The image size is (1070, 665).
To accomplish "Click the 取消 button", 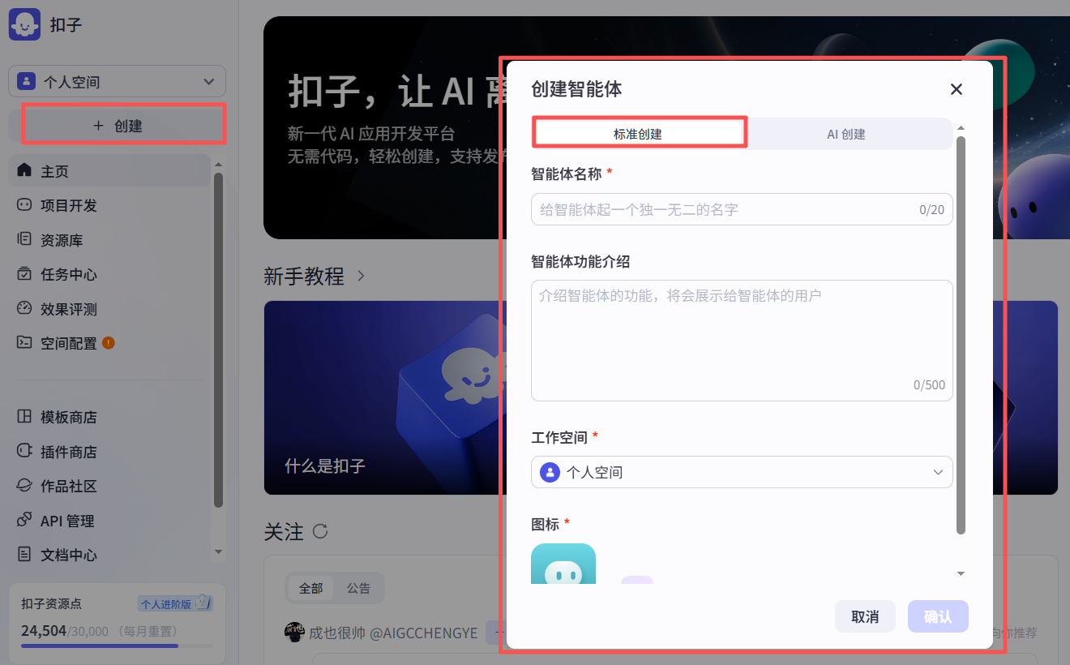I will coord(865,616).
